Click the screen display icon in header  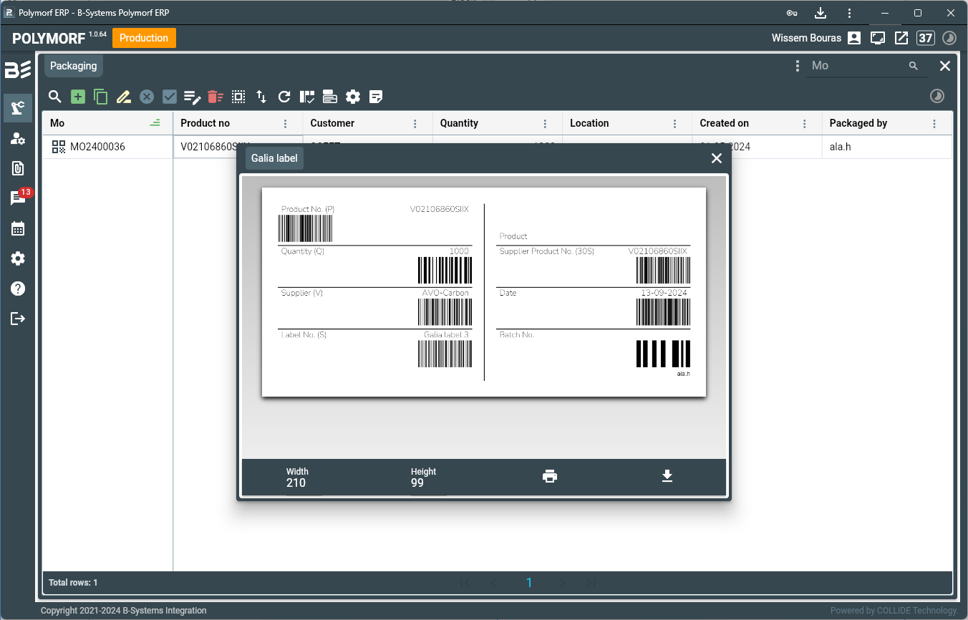878,38
